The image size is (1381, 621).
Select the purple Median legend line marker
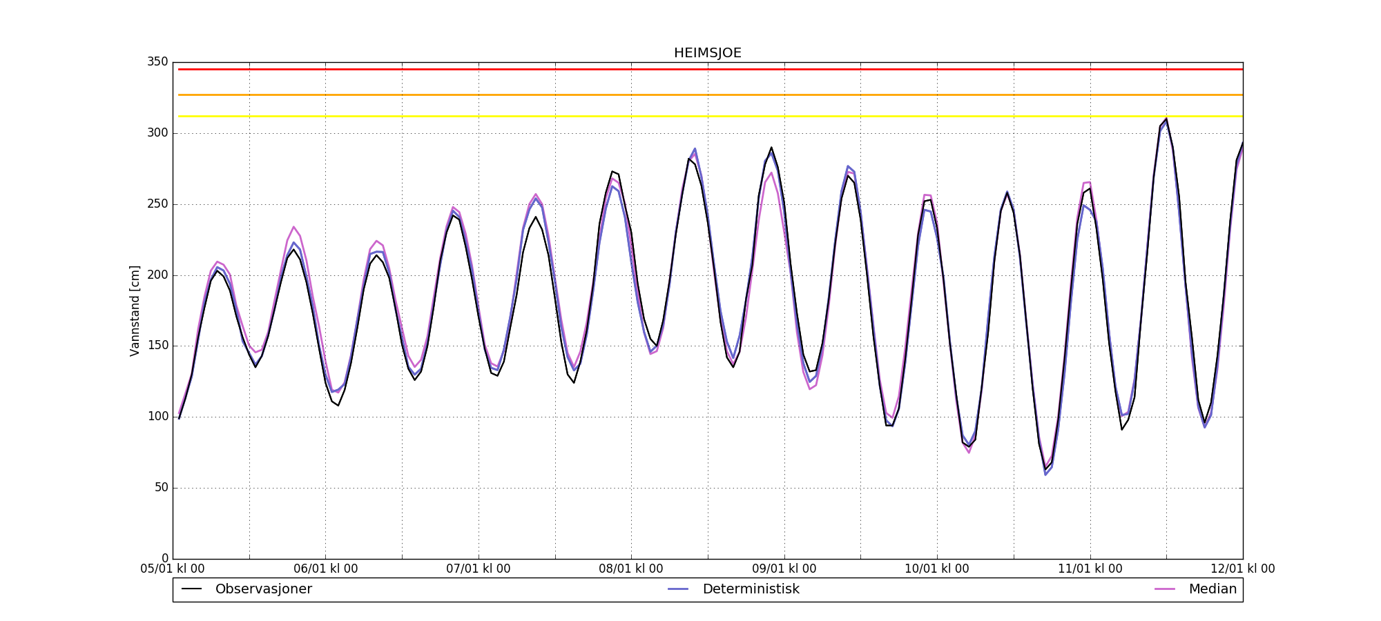[1165, 589]
